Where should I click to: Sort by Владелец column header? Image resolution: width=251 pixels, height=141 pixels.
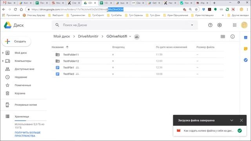tap(118, 47)
